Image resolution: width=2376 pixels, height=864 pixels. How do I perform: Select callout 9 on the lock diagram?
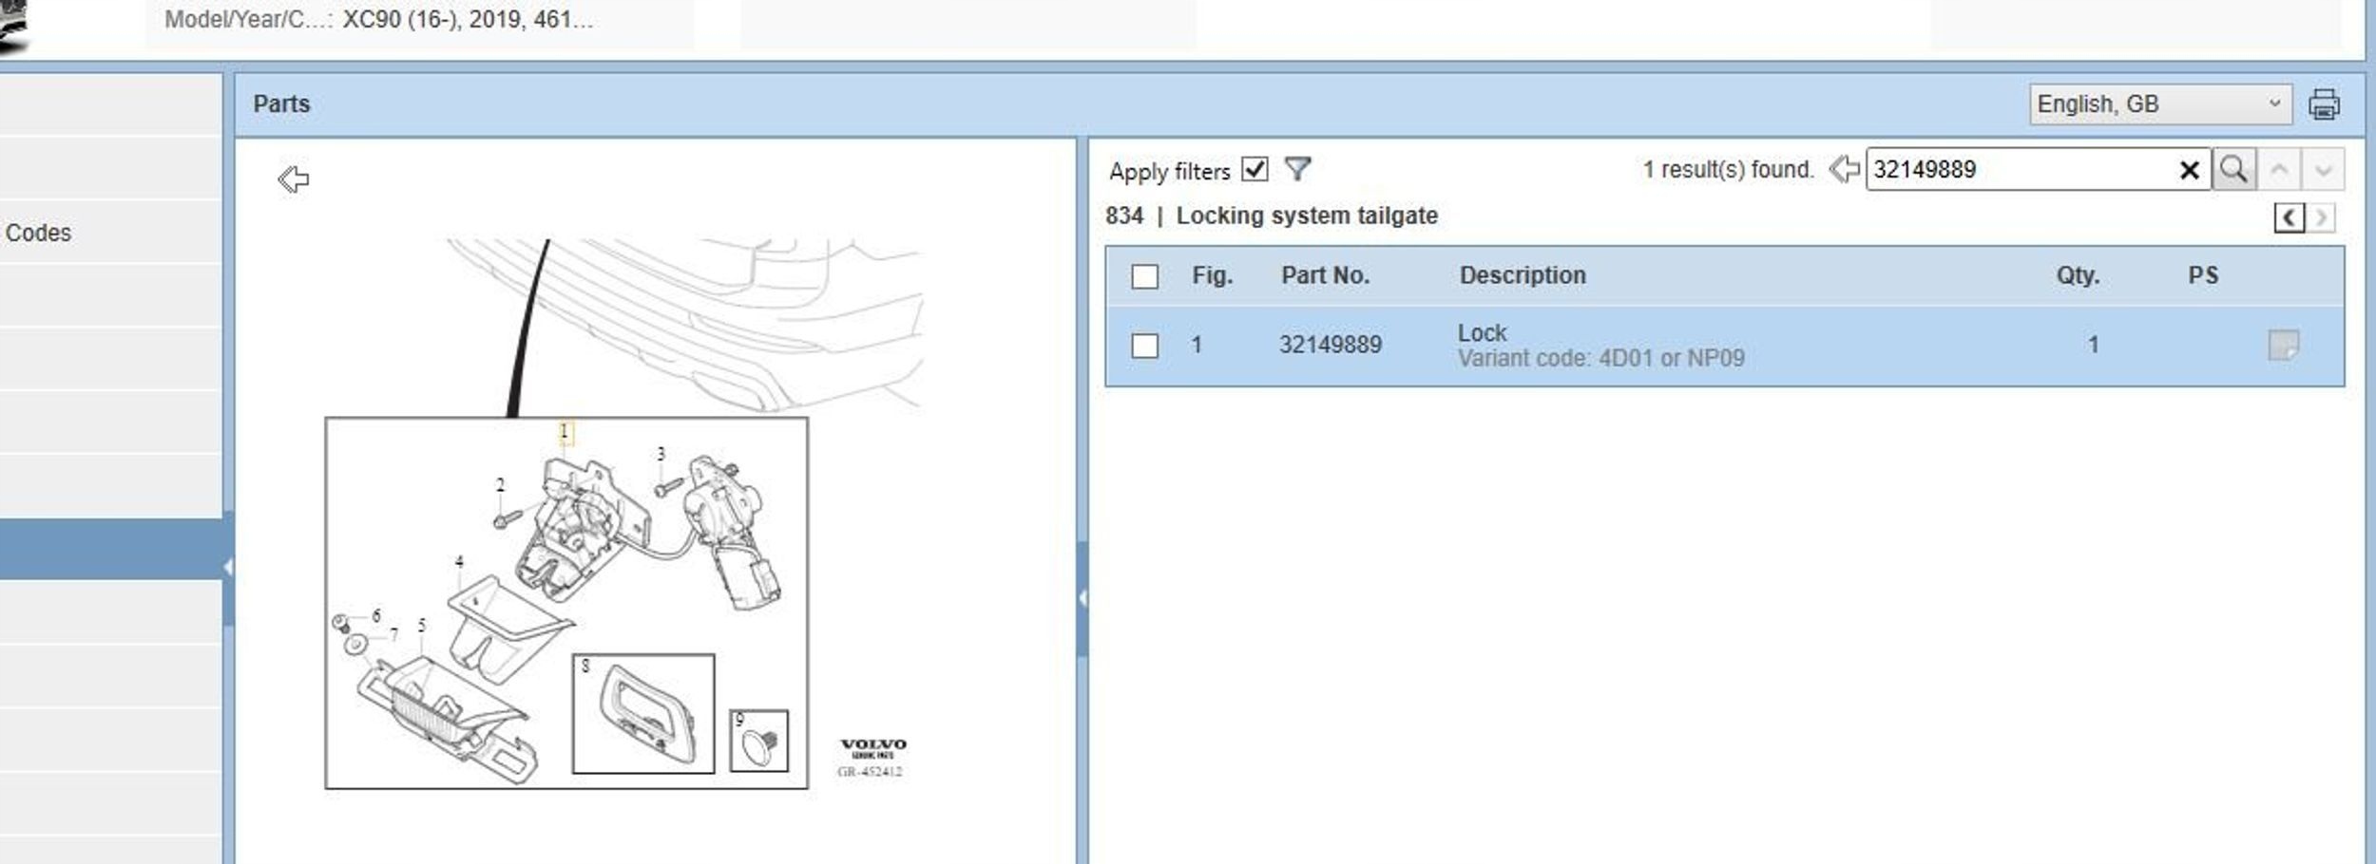(739, 719)
